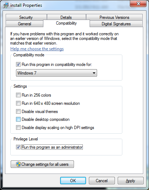The width and height of the screenshot is (149, 190).
Task: Enable Disable desktop composition option
Action: 18,119
